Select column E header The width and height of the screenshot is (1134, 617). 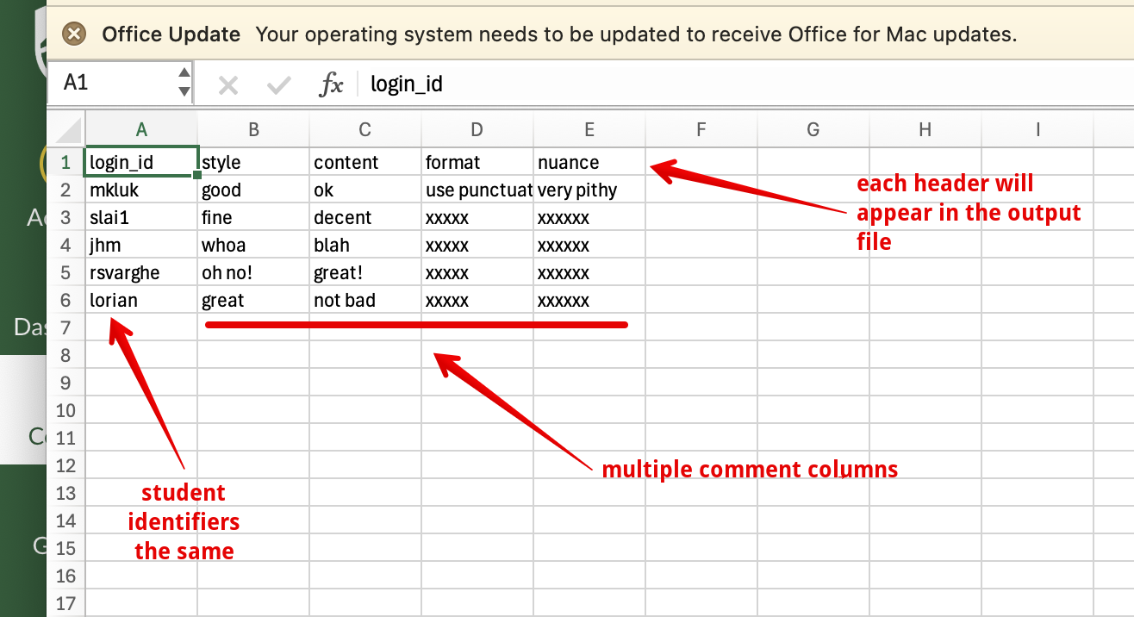[589, 130]
